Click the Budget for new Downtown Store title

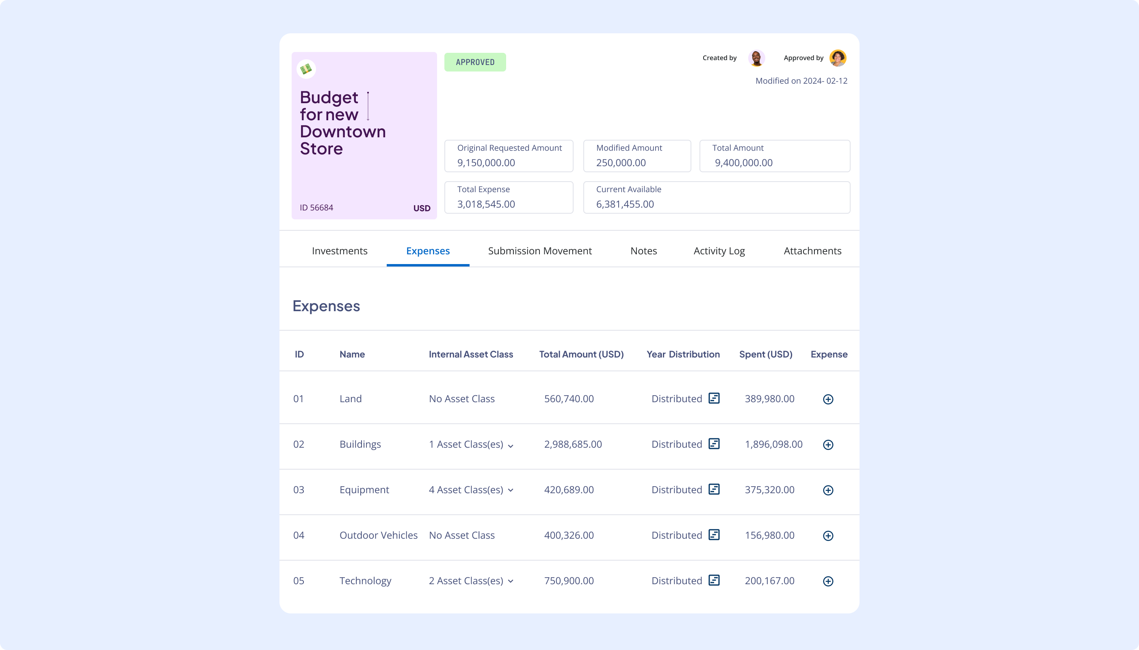343,123
